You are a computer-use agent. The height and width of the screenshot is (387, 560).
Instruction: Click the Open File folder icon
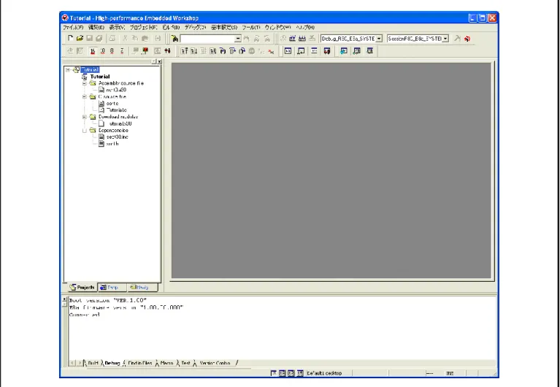(80, 38)
